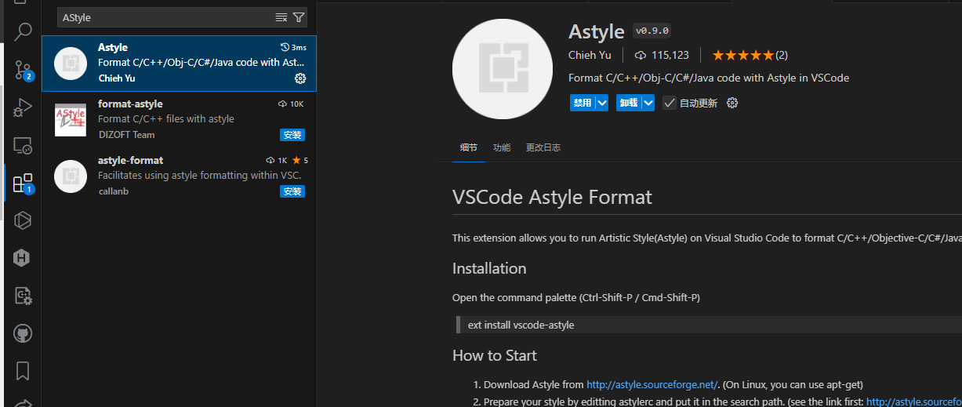Switch to the 细节 tab
Image resolution: width=962 pixels, height=407 pixels.
pos(469,147)
